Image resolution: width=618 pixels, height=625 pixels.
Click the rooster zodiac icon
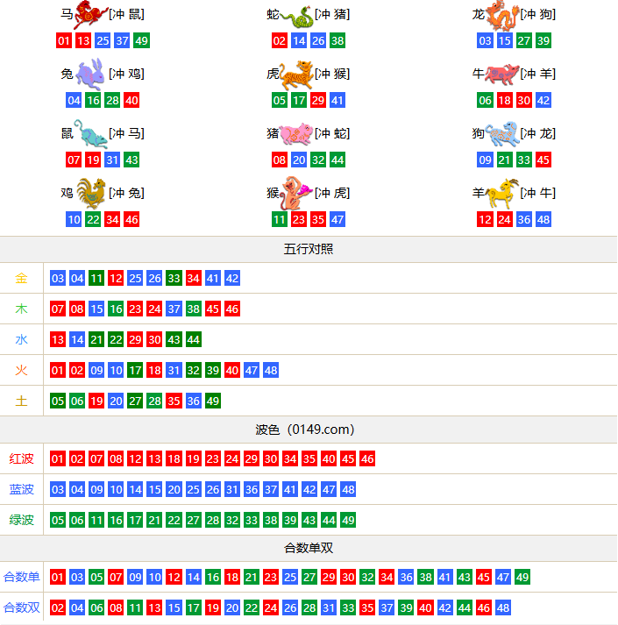pyautogui.click(x=91, y=193)
